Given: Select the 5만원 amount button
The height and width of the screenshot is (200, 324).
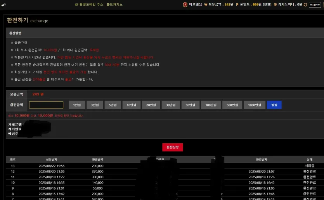Looking at the screenshot, I should [113, 105].
